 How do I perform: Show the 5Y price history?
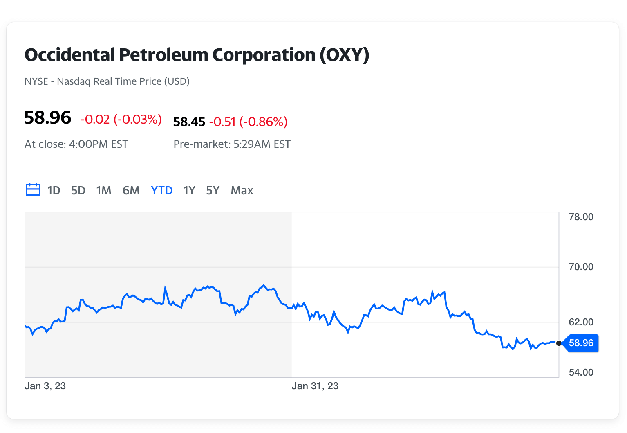pyautogui.click(x=213, y=190)
